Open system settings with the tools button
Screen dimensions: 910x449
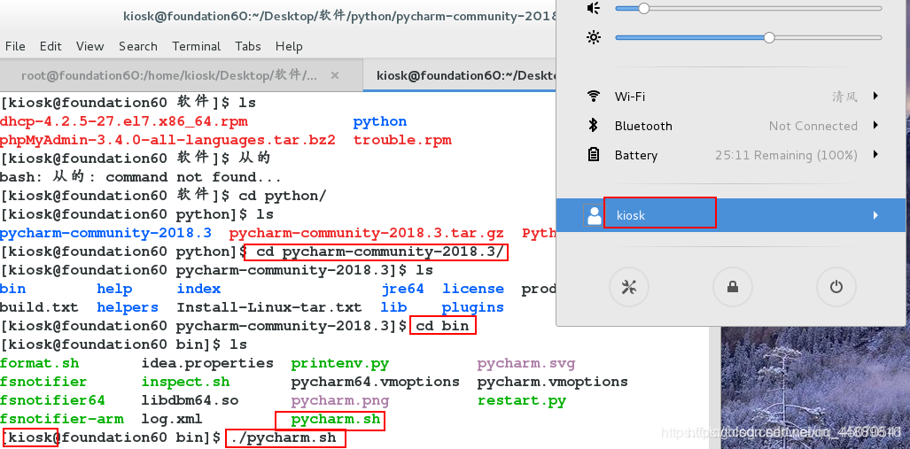point(628,287)
